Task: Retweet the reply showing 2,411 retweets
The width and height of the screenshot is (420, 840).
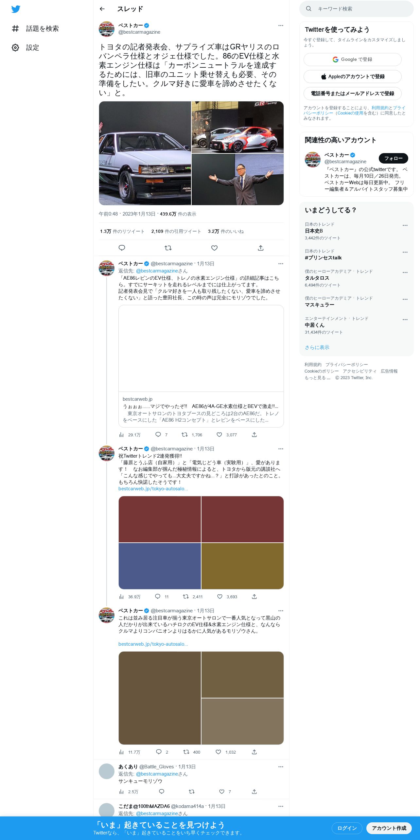Action: coord(185,597)
